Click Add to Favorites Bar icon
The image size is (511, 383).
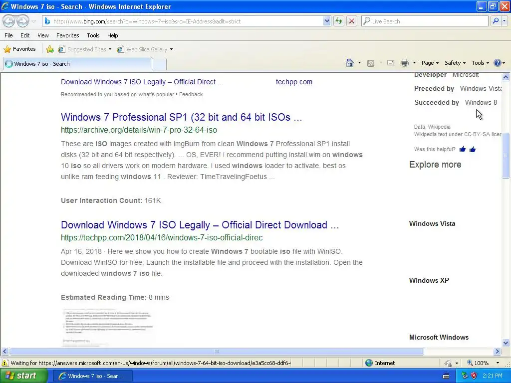[50, 49]
